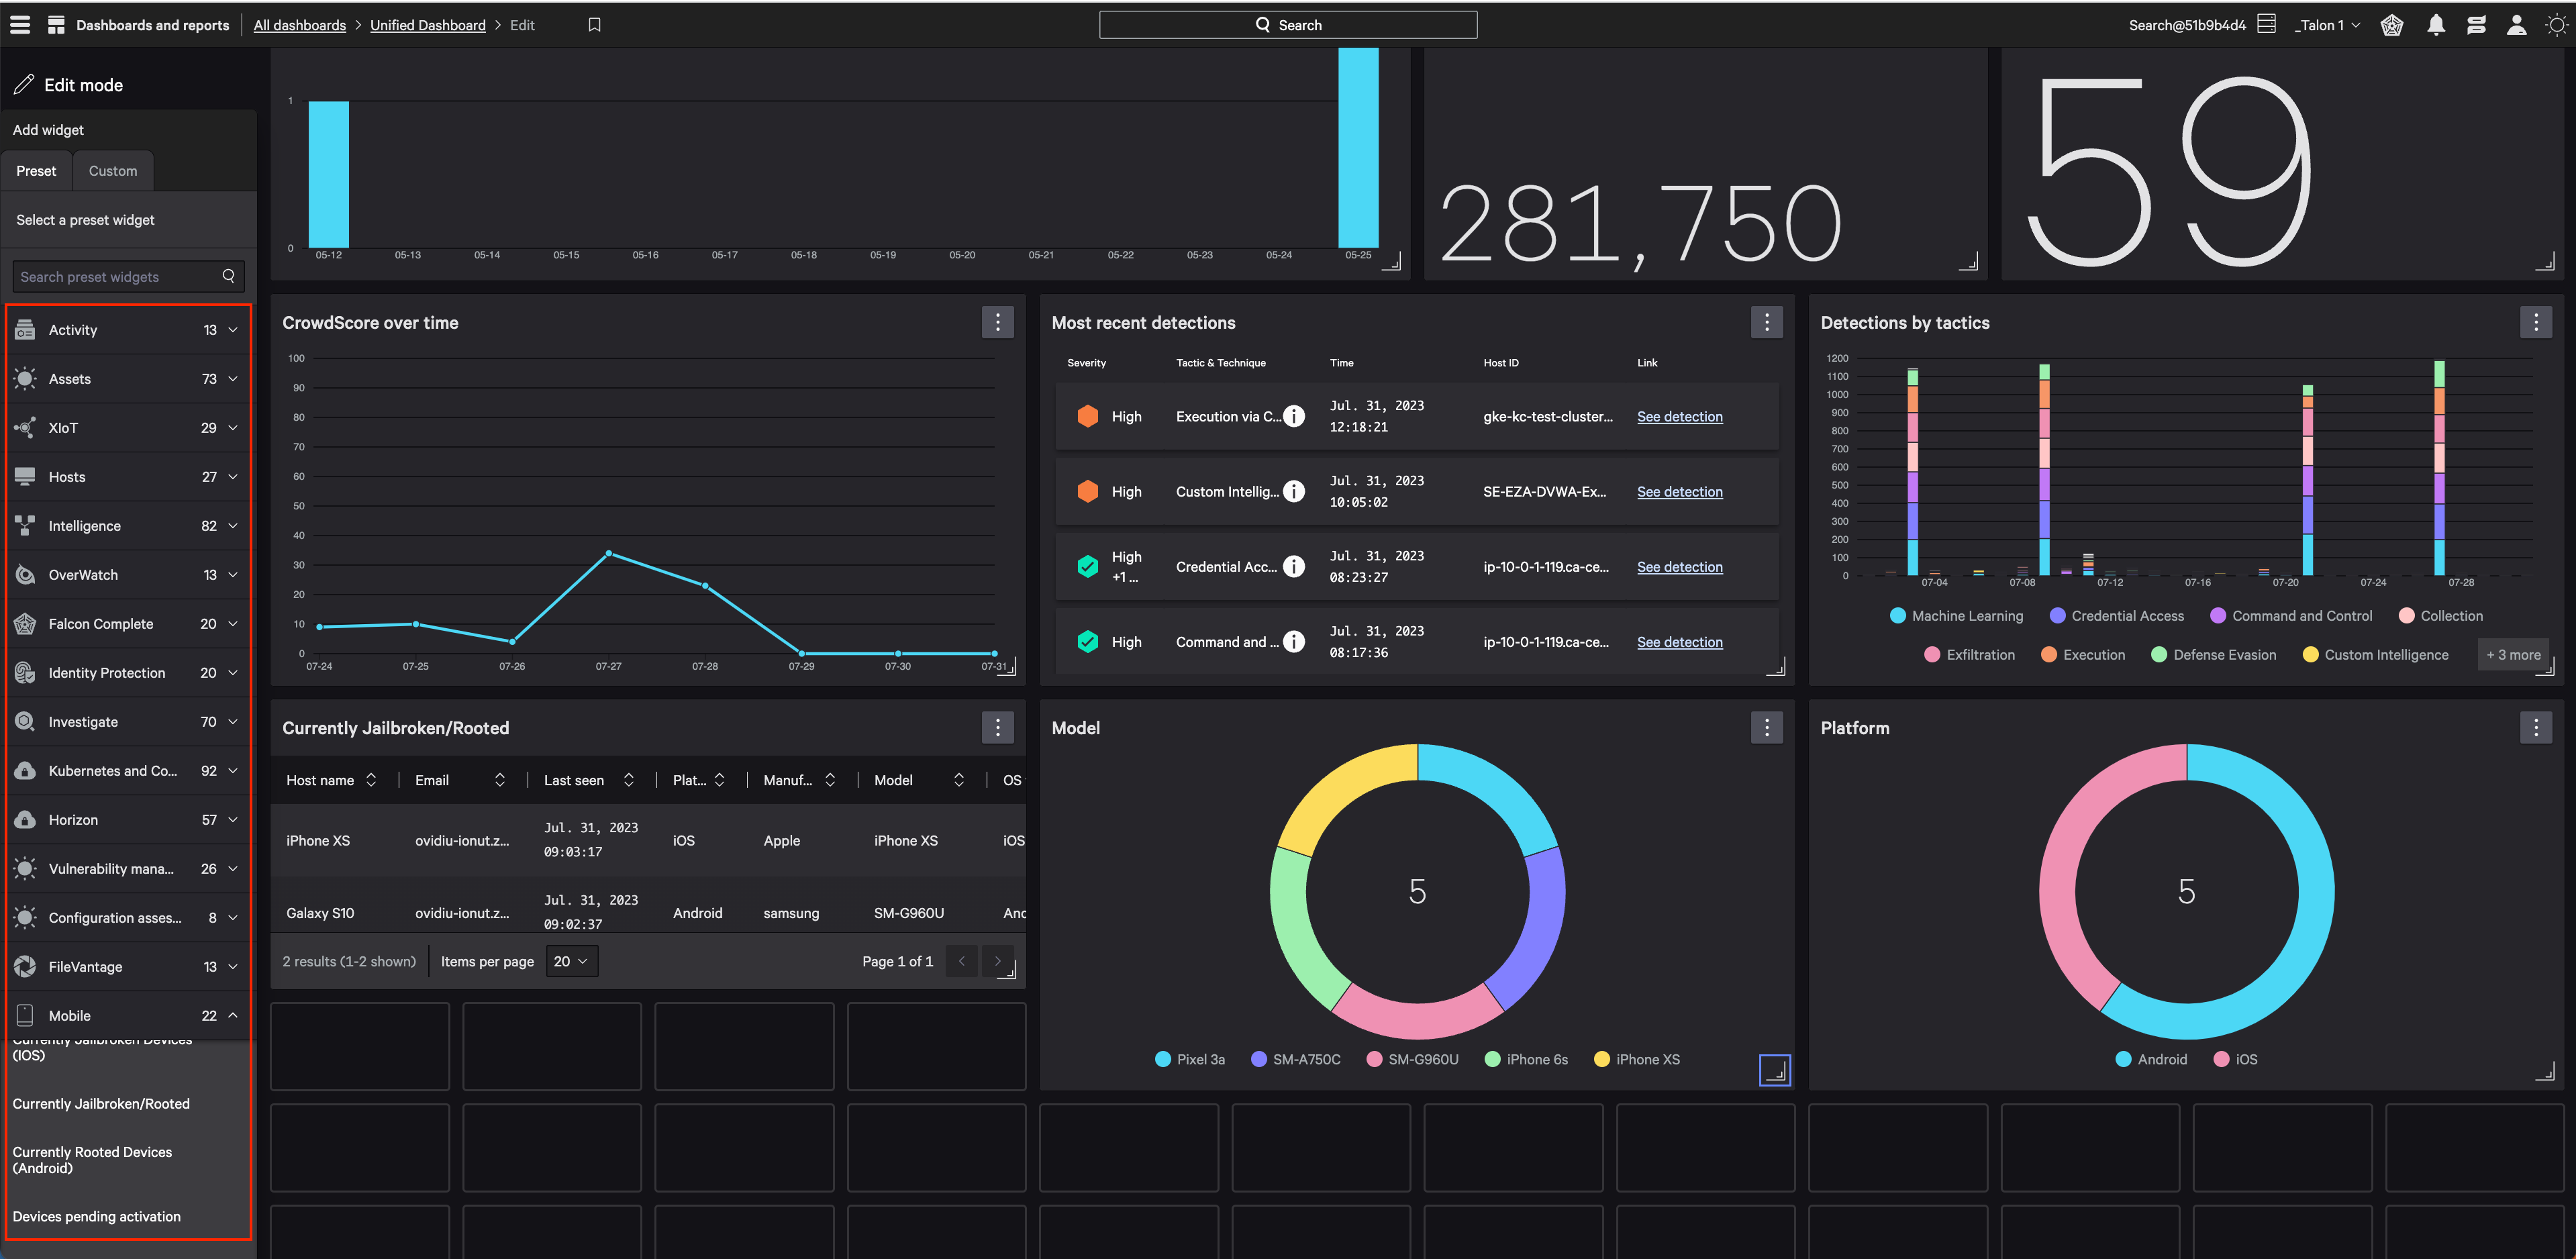The width and height of the screenshot is (2576, 1259).
Task: Go to All dashboards breadcrumb
Action: (x=299, y=25)
